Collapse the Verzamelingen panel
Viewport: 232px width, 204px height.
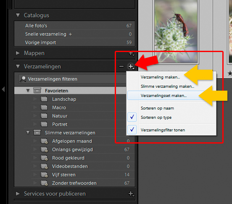coord(18,66)
